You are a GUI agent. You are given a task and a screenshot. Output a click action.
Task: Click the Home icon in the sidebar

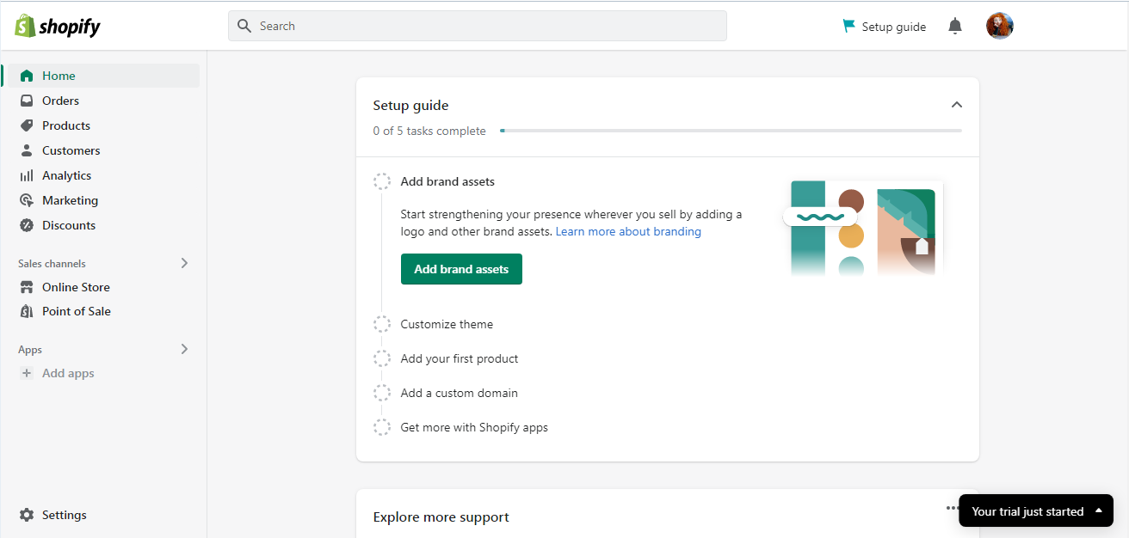pyautogui.click(x=27, y=76)
